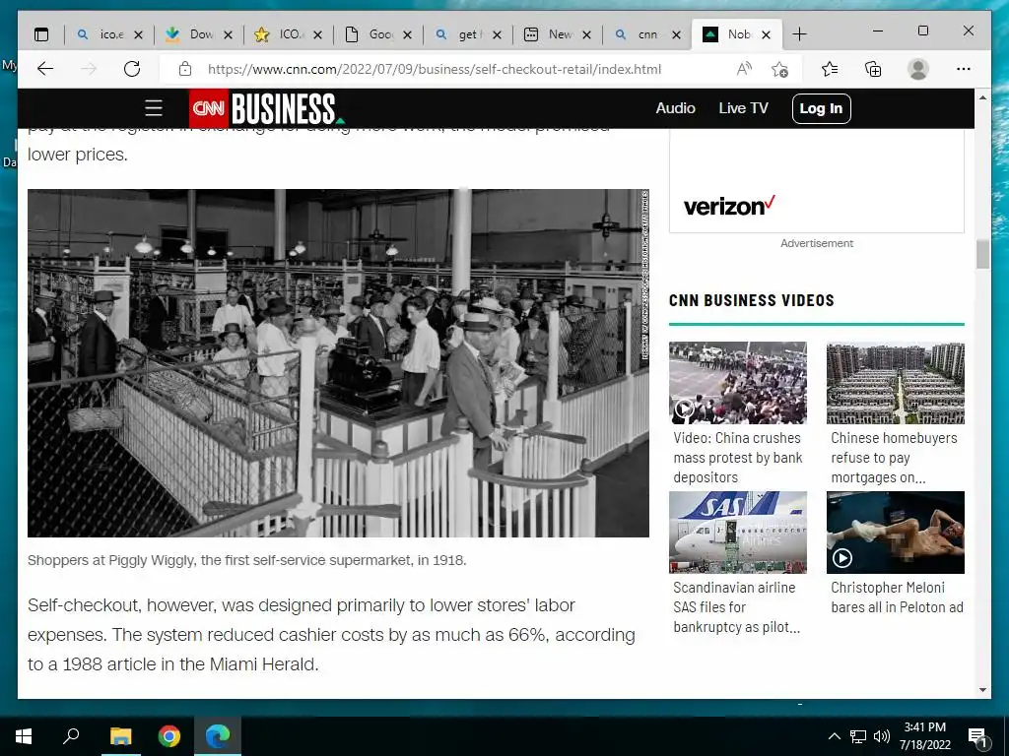1009x756 pixels.
Task: Open the Audio link
Action: coord(675,108)
